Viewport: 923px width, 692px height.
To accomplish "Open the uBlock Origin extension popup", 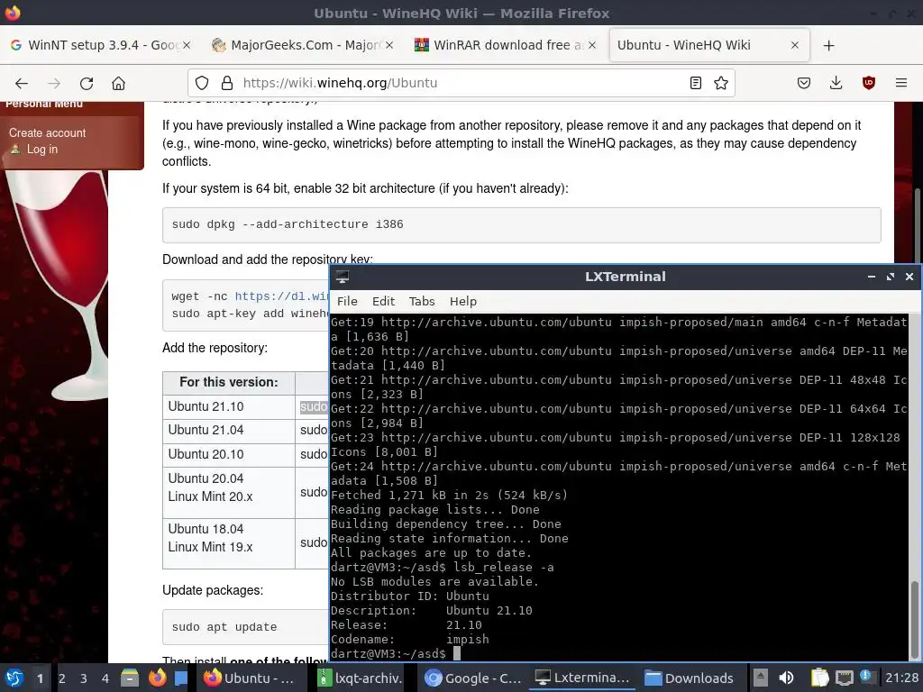I will coord(868,83).
